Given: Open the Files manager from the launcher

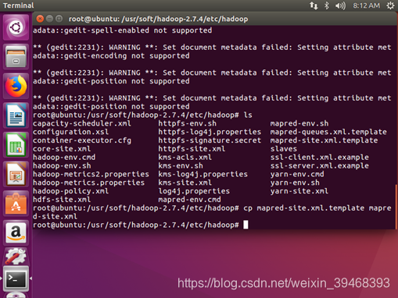Looking at the screenshot, I should (16, 56).
